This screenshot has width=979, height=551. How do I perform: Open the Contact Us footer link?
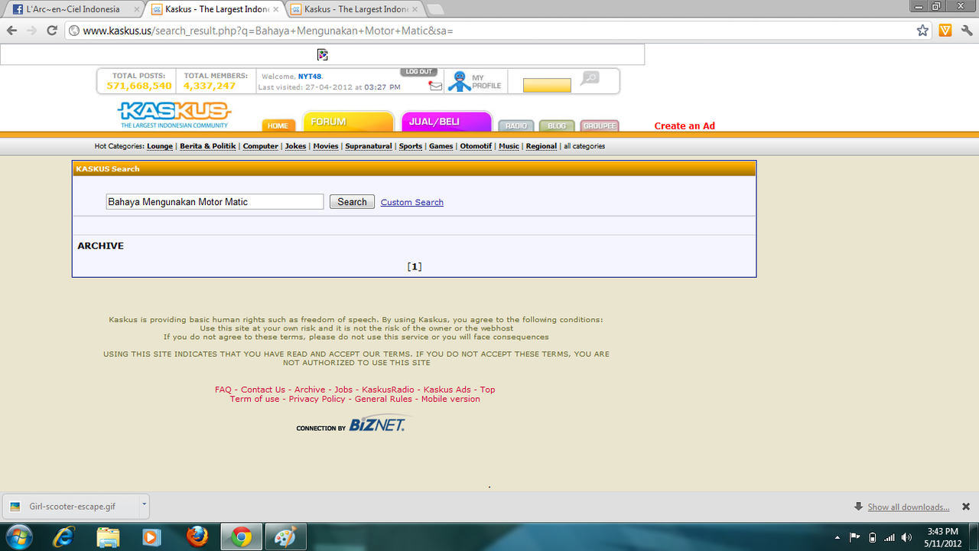(263, 390)
